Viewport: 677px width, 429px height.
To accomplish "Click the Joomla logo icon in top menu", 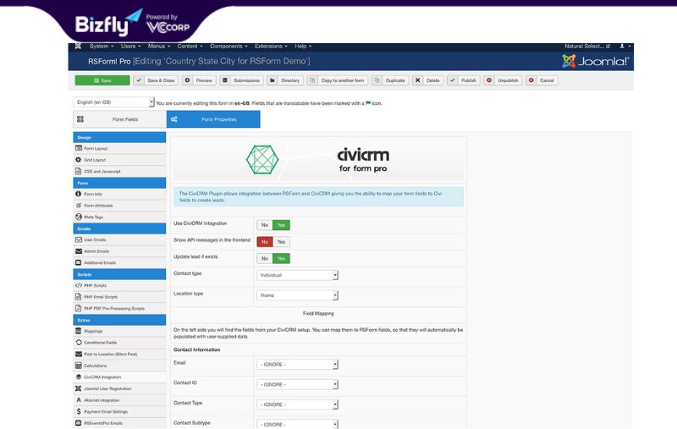I will tap(78, 47).
